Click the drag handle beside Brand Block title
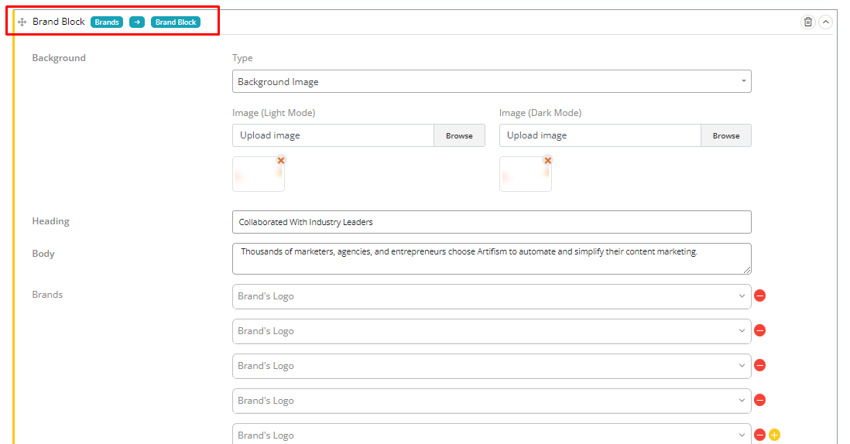 [x=22, y=22]
